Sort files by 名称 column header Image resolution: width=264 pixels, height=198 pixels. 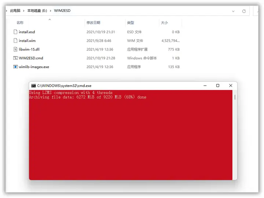click(x=20, y=23)
